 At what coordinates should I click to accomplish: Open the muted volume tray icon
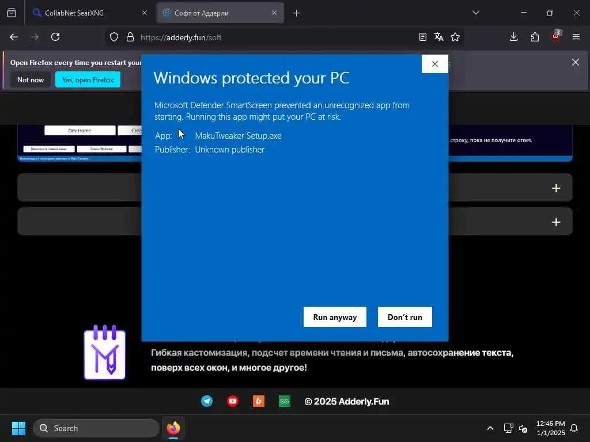523,428
